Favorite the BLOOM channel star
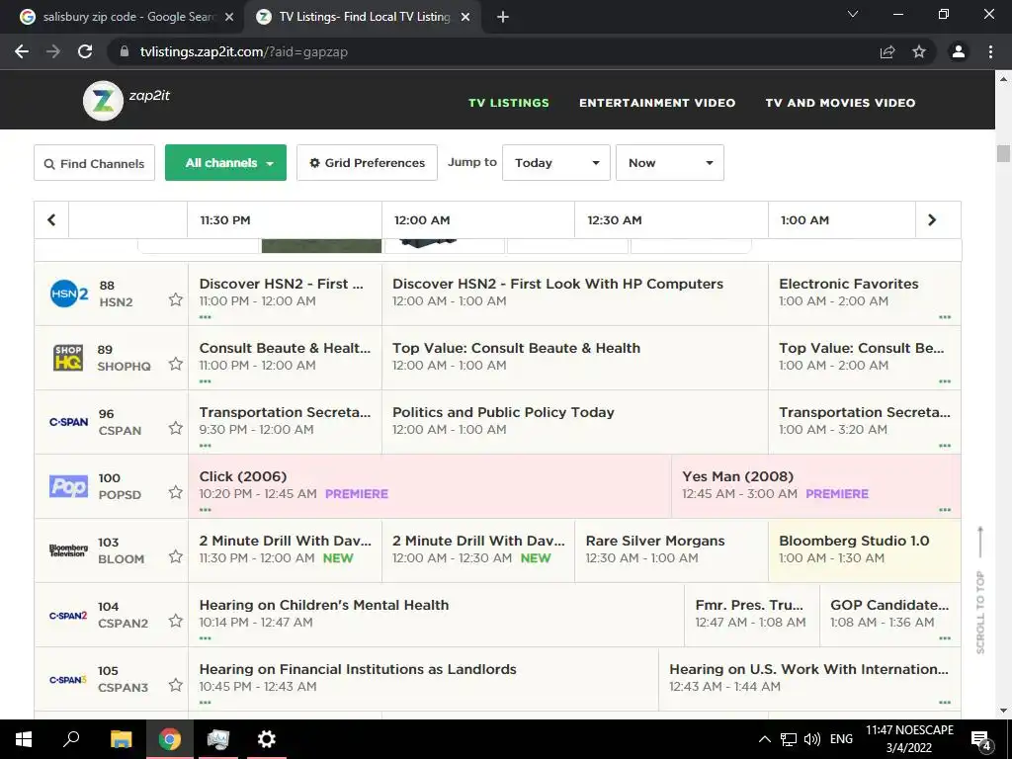Image resolution: width=1012 pixels, height=759 pixels. (176, 556)
